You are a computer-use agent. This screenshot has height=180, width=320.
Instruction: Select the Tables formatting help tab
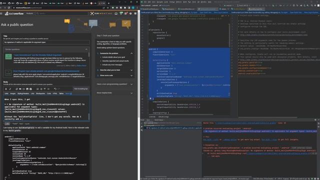(61, 93)
